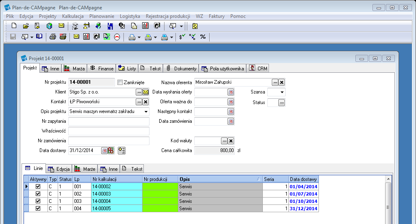This screenshot has width=416, height=224.
Task: Open dropdown arrow of blue print preview icon
Action: [172, 37]
